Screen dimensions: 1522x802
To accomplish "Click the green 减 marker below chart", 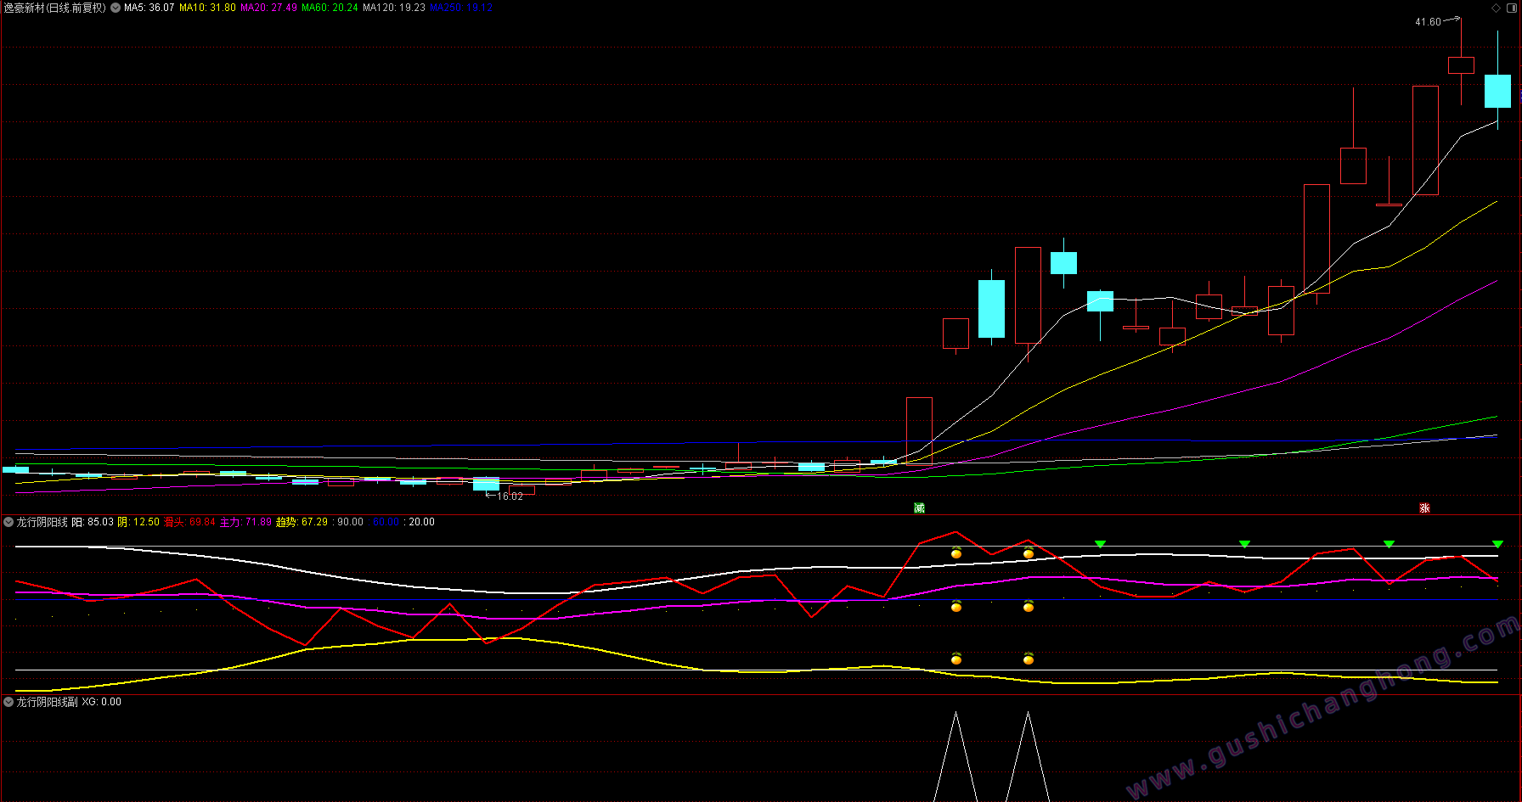I will [919, 508].
